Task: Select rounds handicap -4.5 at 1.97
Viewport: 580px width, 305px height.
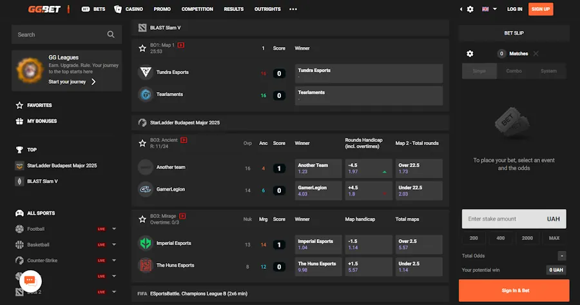Action: [x=369, y=168]
